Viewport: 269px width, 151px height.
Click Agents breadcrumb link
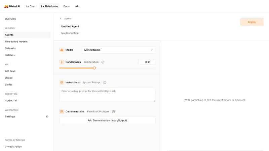tap(68, 18)
